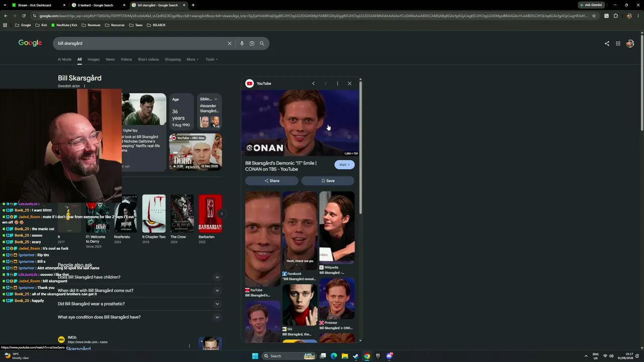Image resolution: width=644 pixels, height=362 pixels.
Task: Open the Chrome profile avatar in the toolbar
Action: [x=629, y=16]
